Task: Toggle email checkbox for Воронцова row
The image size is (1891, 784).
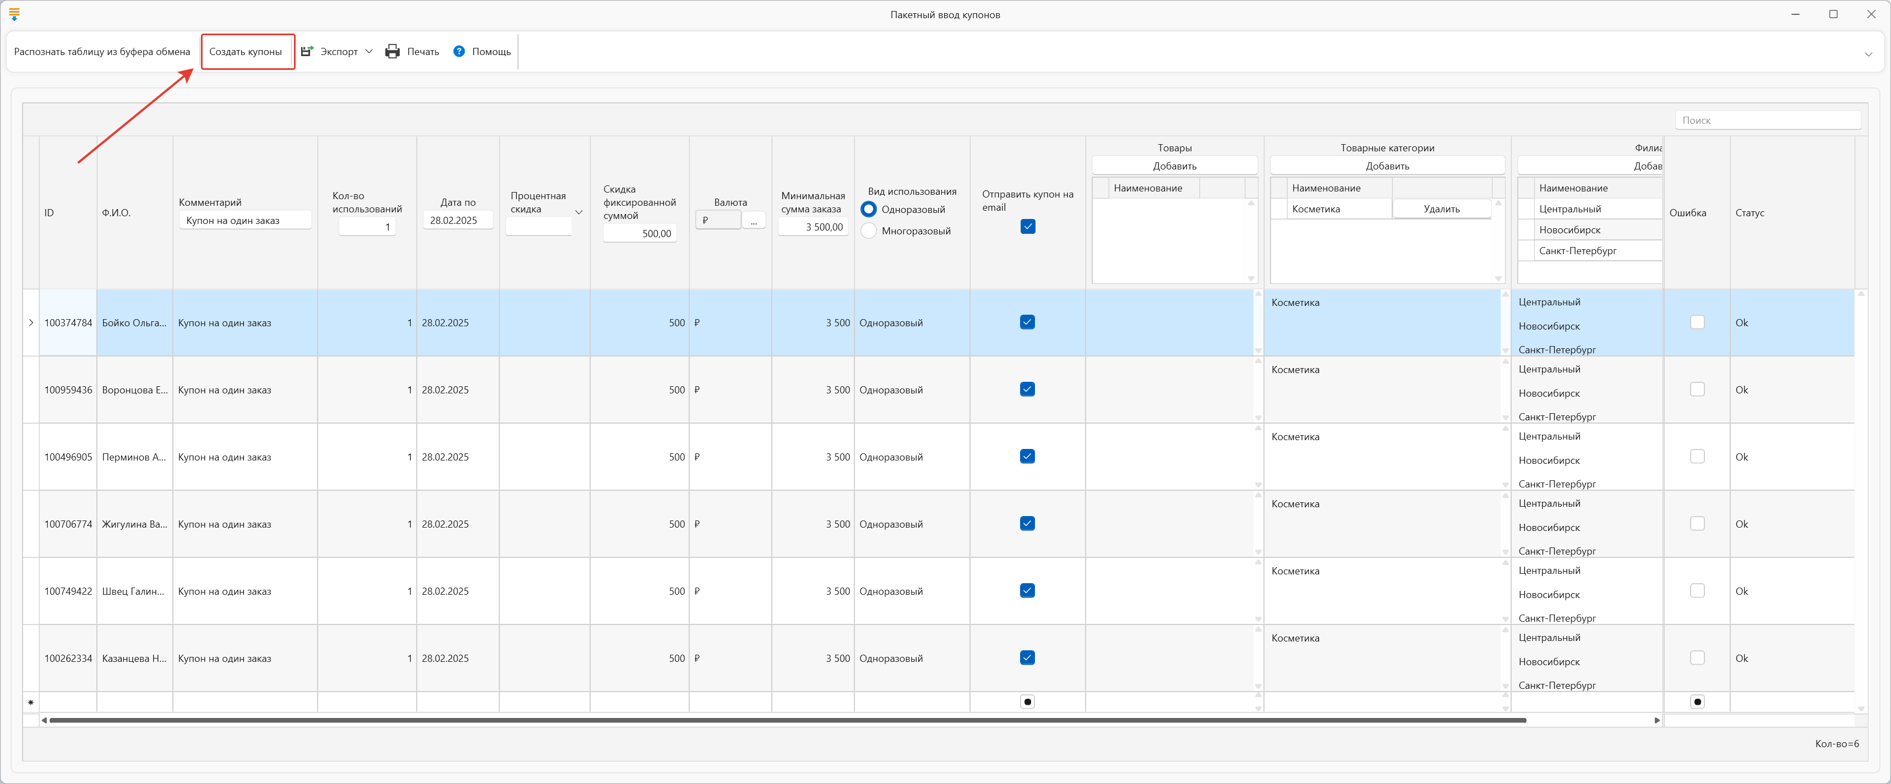Action: tap(1027, 390)
